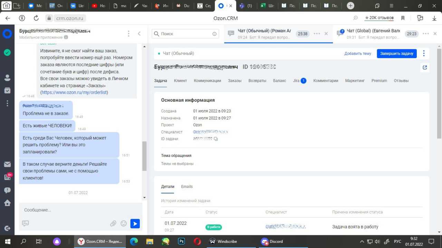Open the three-dot menu in the left sidebar

(x=7, y=103)
